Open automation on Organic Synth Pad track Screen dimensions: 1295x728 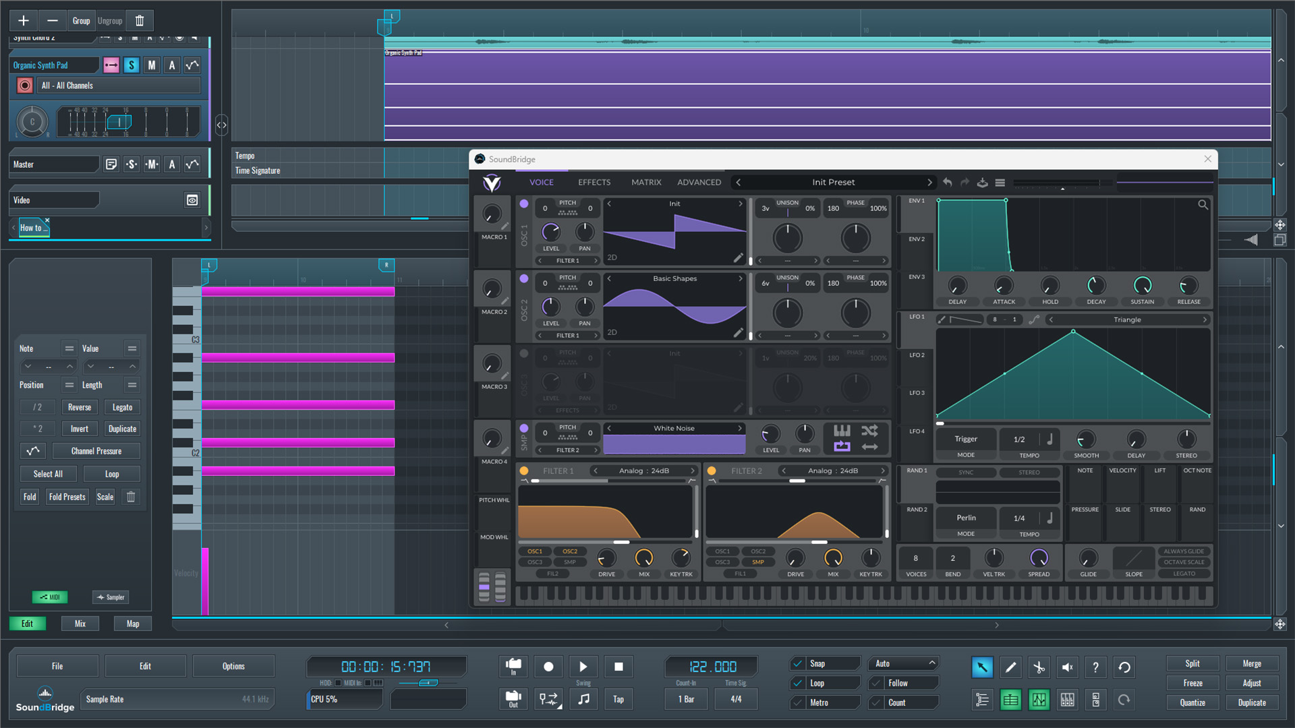[x=192, y=65]
